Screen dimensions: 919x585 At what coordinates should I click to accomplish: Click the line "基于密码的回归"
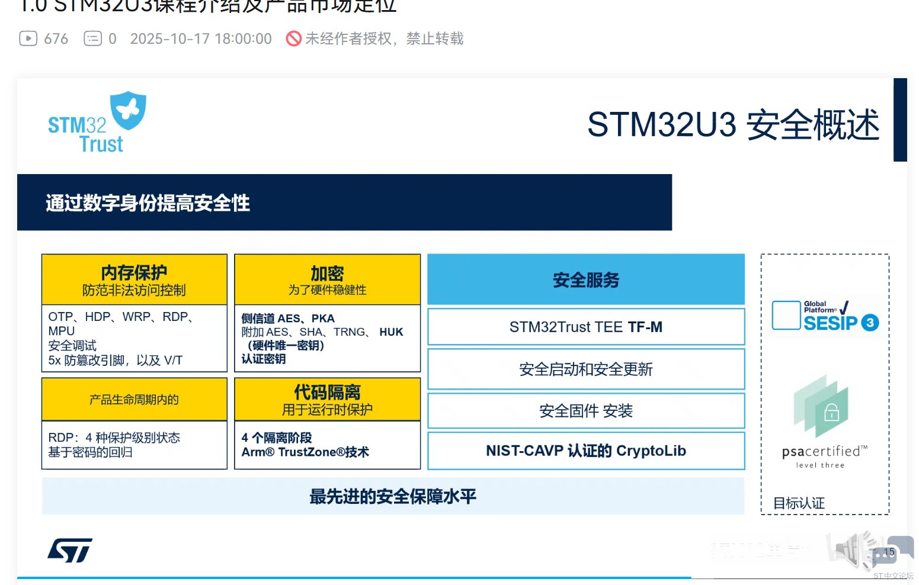(90, 452)
